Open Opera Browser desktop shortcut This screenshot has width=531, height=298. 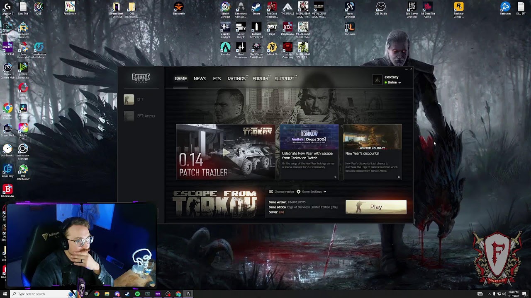pyautogui.click(x=23, y=91)
